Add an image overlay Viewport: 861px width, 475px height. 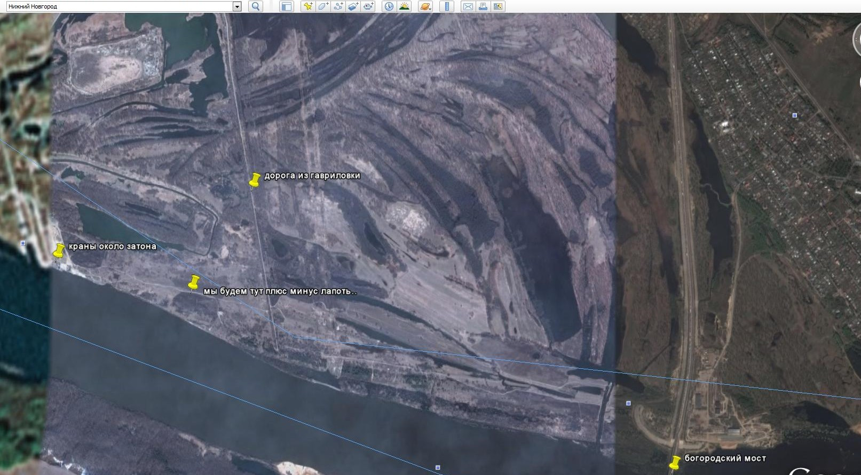click(x=353, y=6)
